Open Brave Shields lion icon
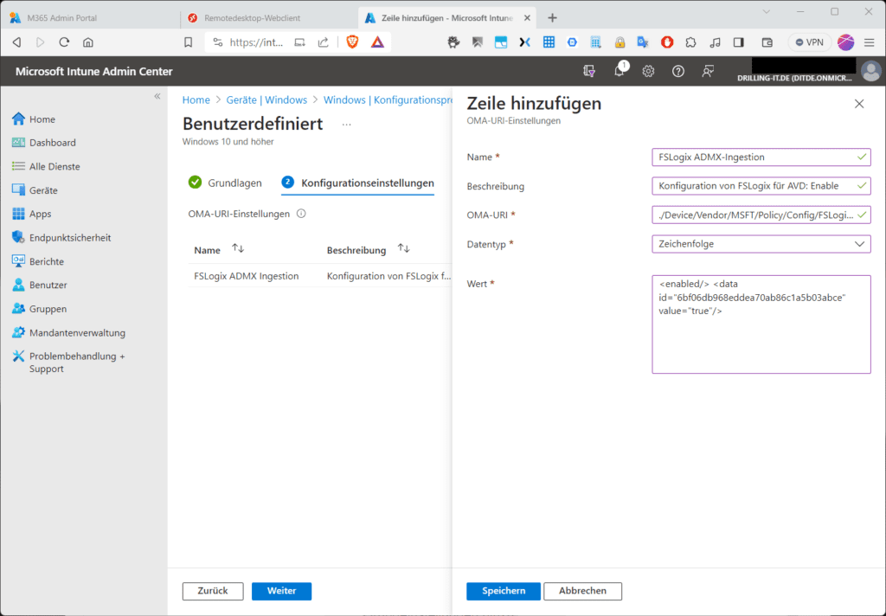 pyautogui.click(x=353, y=42)
